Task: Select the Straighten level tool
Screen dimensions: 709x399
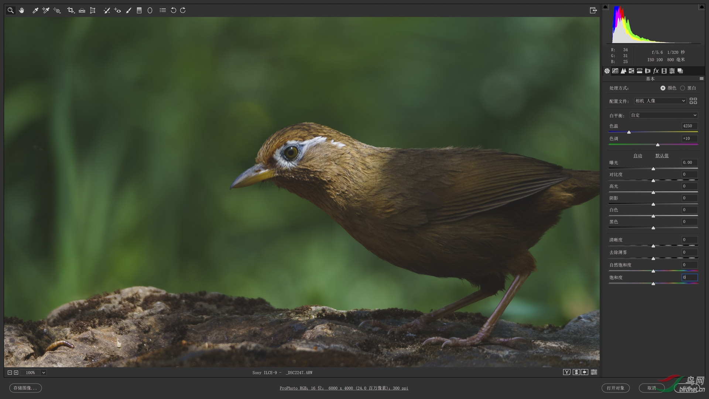Action: [82, 10]
